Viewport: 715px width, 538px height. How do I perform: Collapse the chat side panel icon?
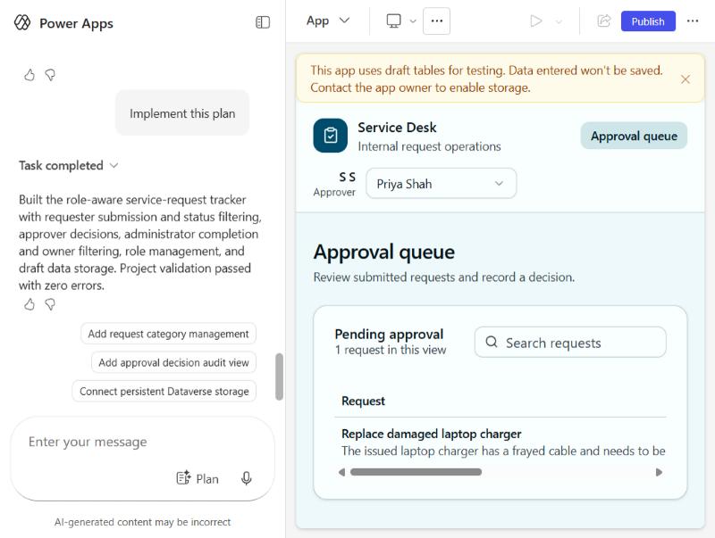coord(263,22)
